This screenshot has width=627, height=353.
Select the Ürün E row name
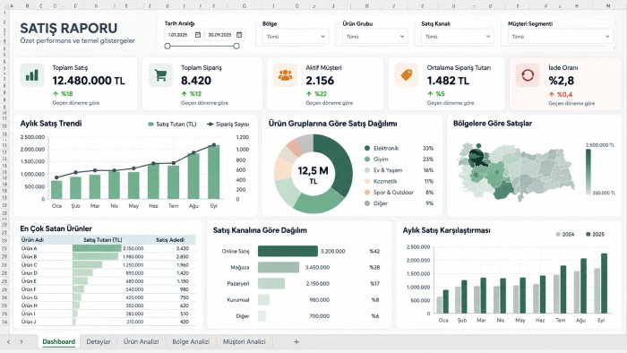[x=30, y=281]
